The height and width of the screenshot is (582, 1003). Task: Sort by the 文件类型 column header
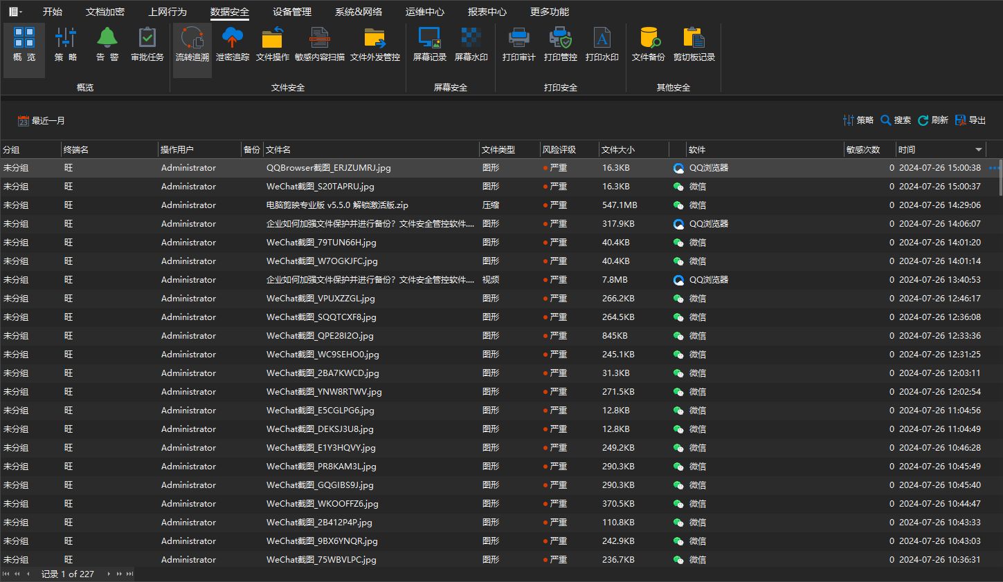[x=509, y=149]
